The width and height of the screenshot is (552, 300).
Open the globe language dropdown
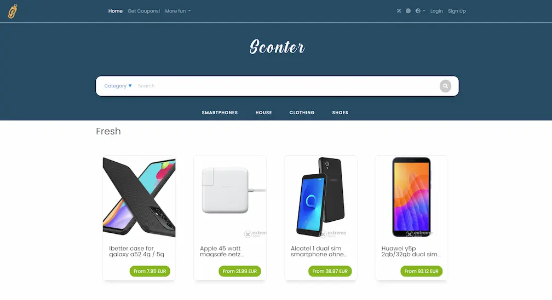[420, 11]
